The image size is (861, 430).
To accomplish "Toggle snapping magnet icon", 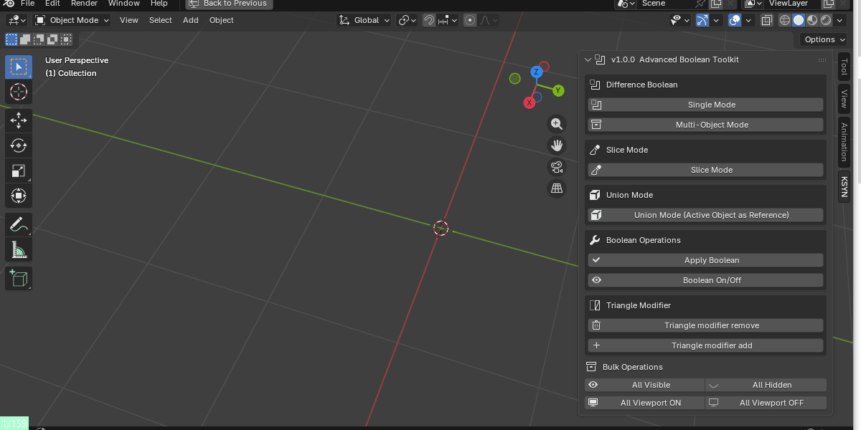I will tap(428, 20).
